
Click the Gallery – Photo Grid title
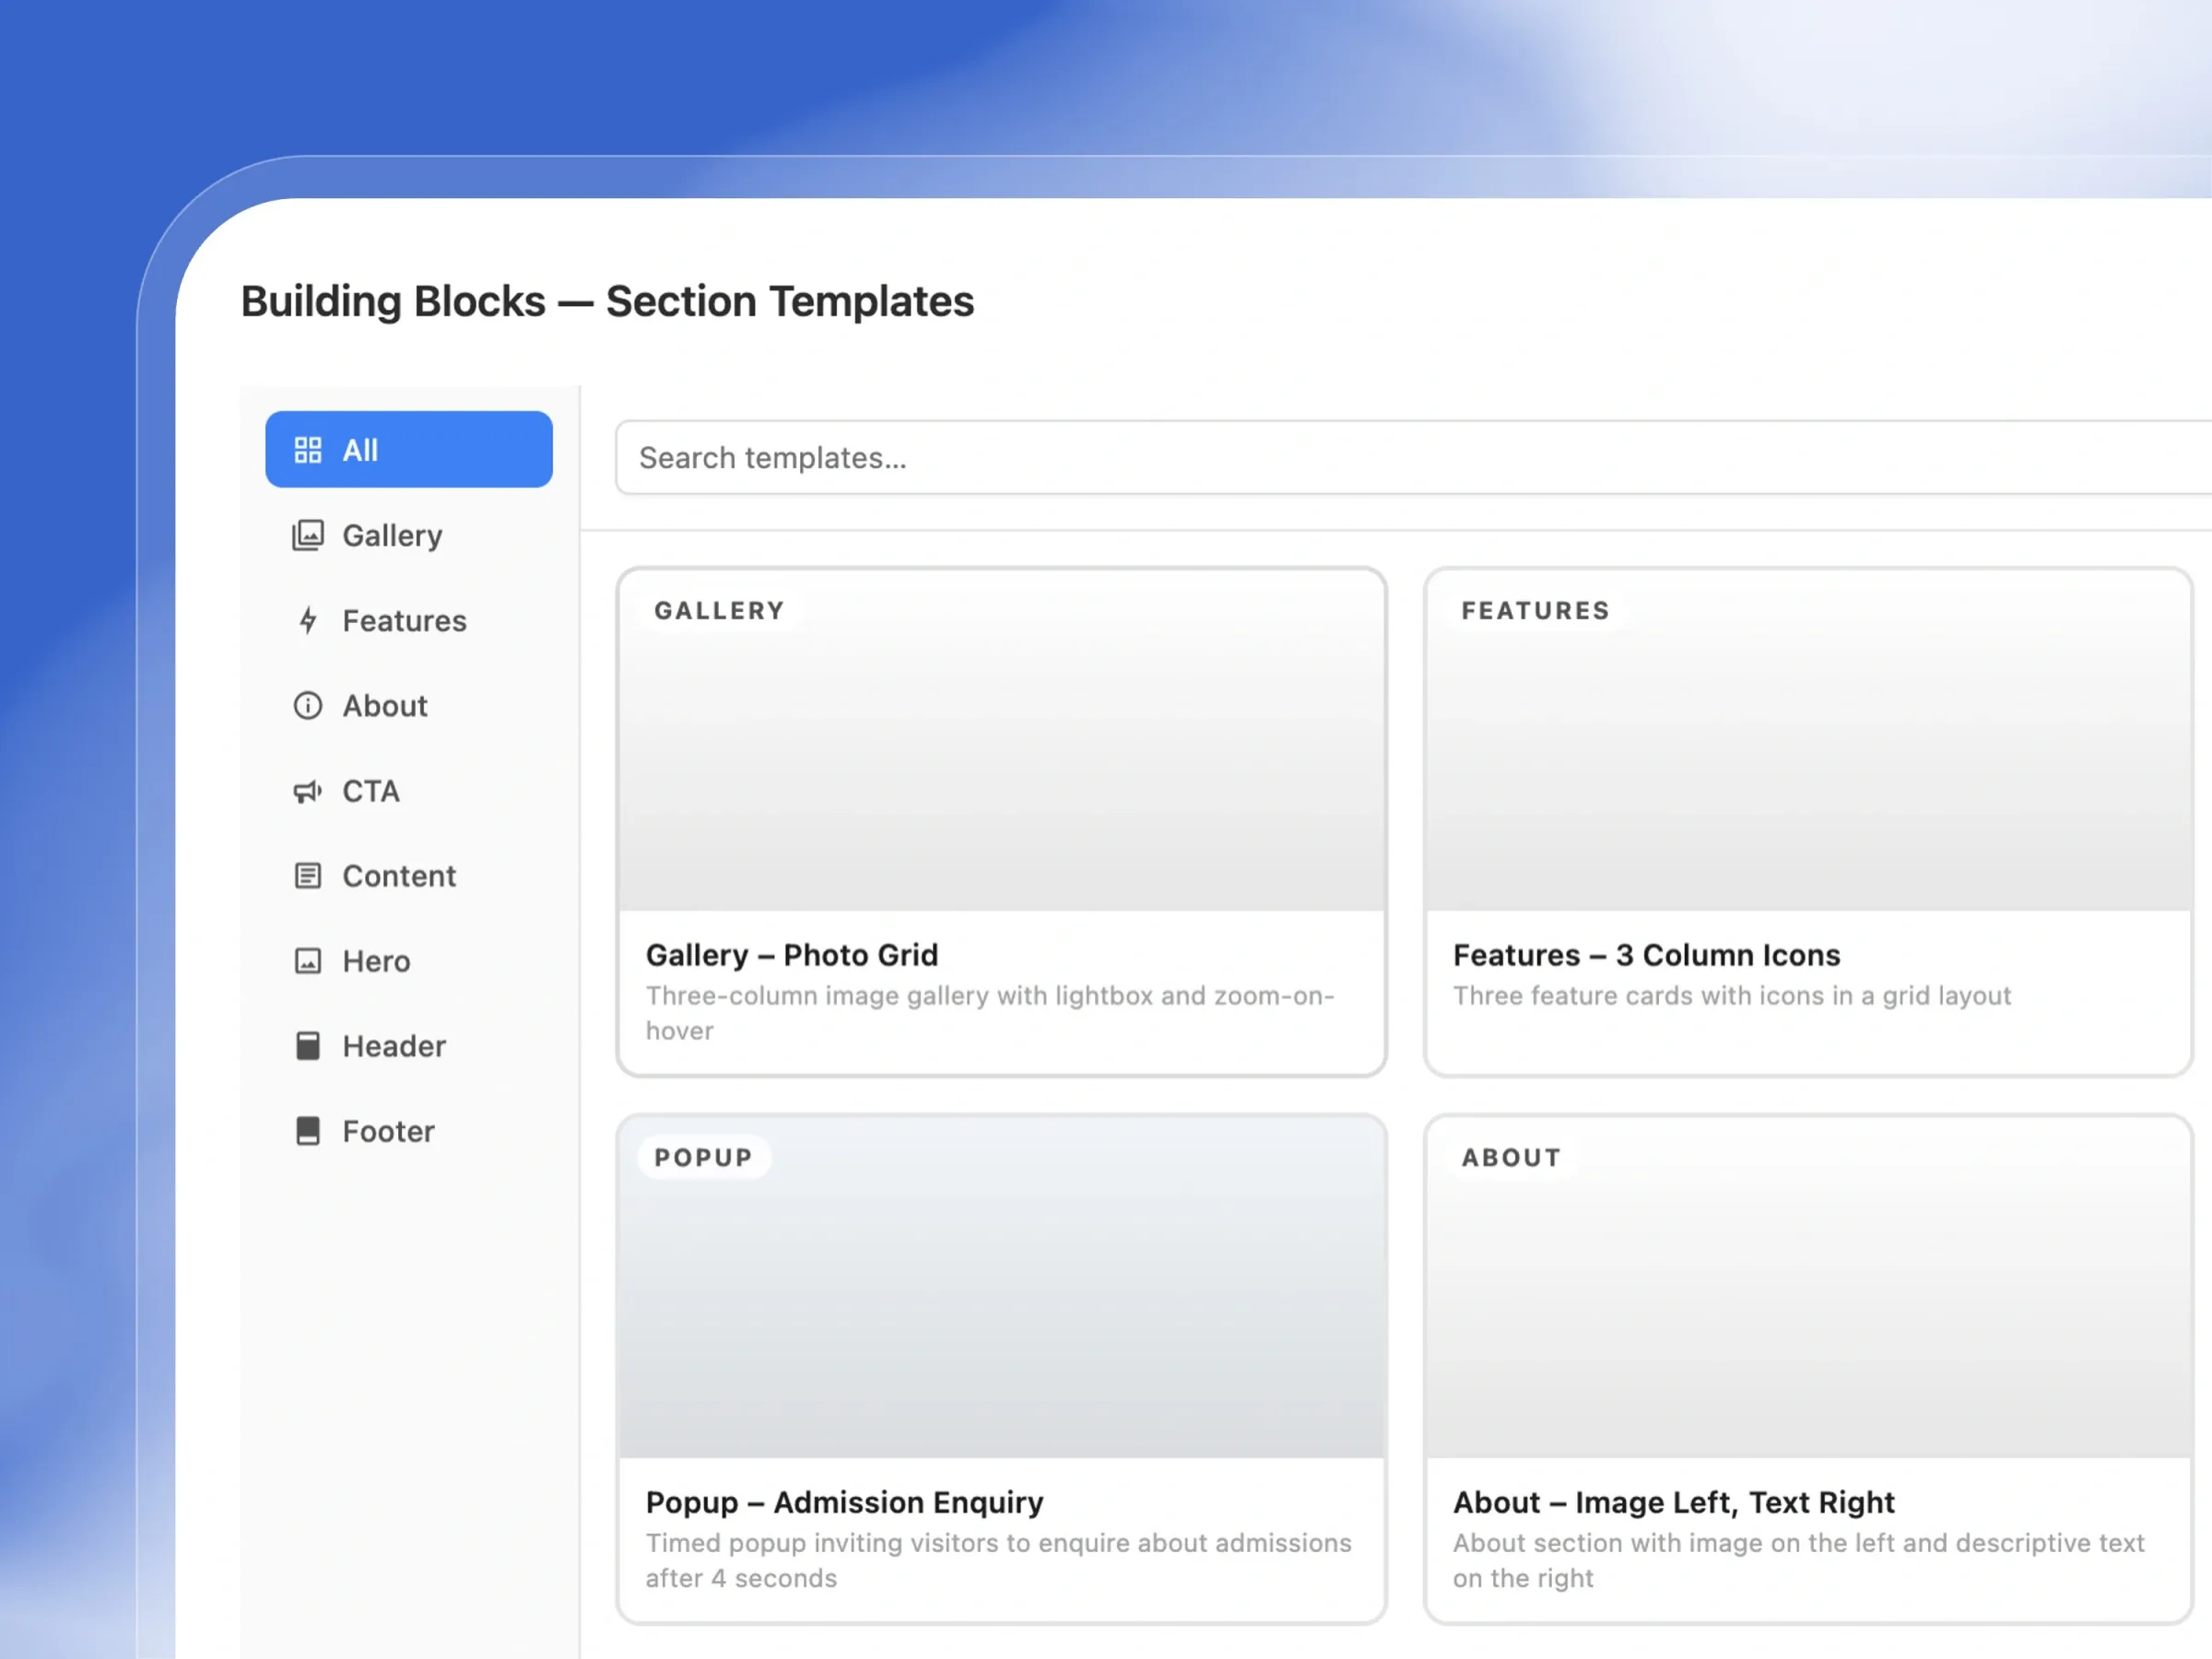point(792,955)
